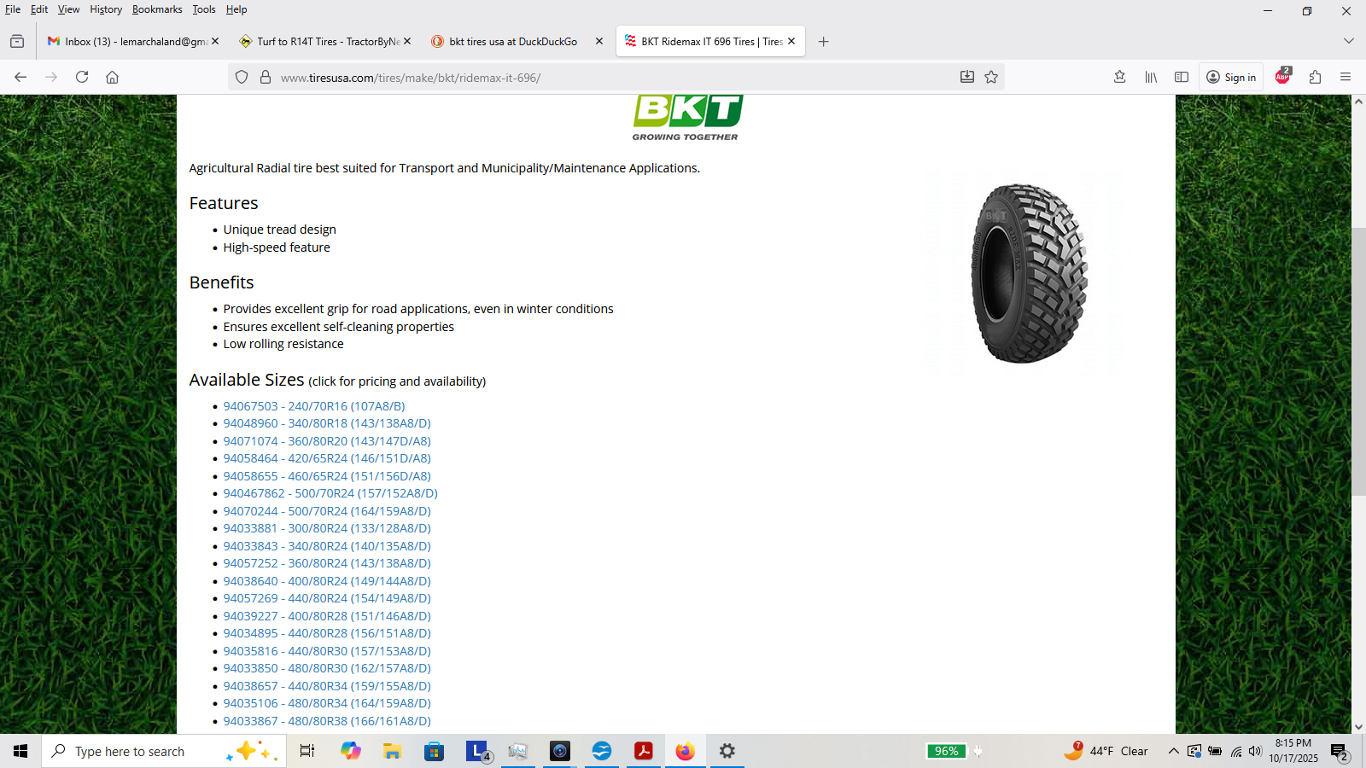This screenshot has width=1366, height=768.
Task: Click the site padlock security icon
Action: (266, 77)
